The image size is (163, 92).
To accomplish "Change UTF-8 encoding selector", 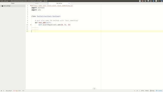I will [142, 91].
